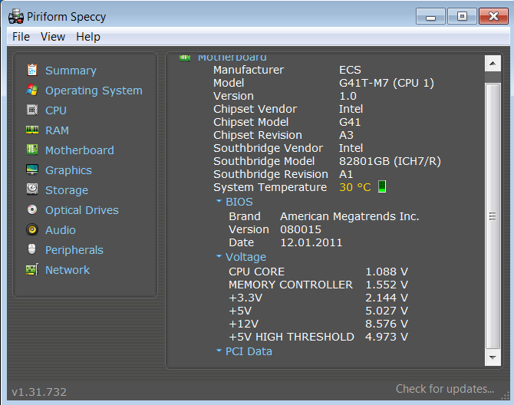Click the Manufacturer value ECS
The height and width of the screenshot is (405, 514).
[350, 70]
